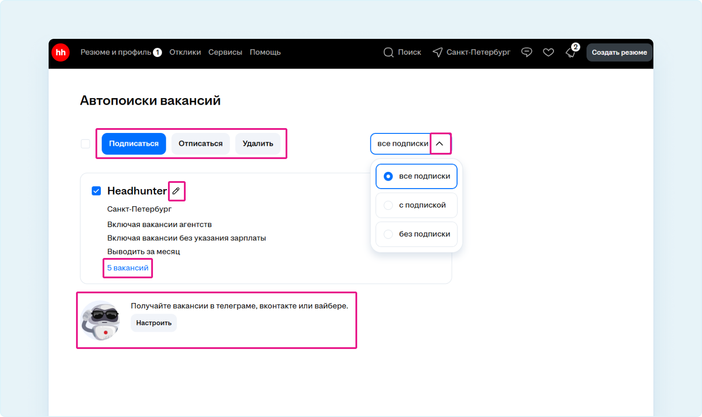
Task: Open 'Помощь' menu item
Action: (x=265, y=52)
